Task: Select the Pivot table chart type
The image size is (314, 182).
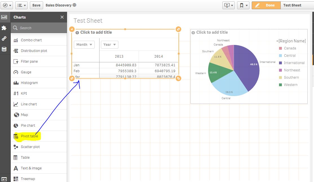Action: [29, 136]
